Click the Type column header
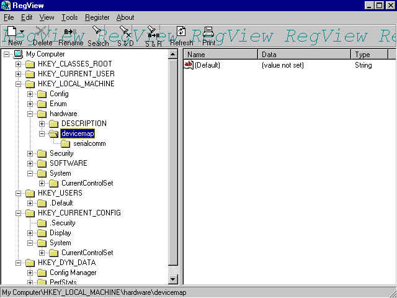 [x=369, y=55]
